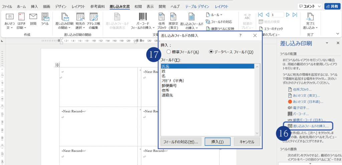342x165 pixels.
Task: Go to the next record arrow
Action: tap(288, 15)
